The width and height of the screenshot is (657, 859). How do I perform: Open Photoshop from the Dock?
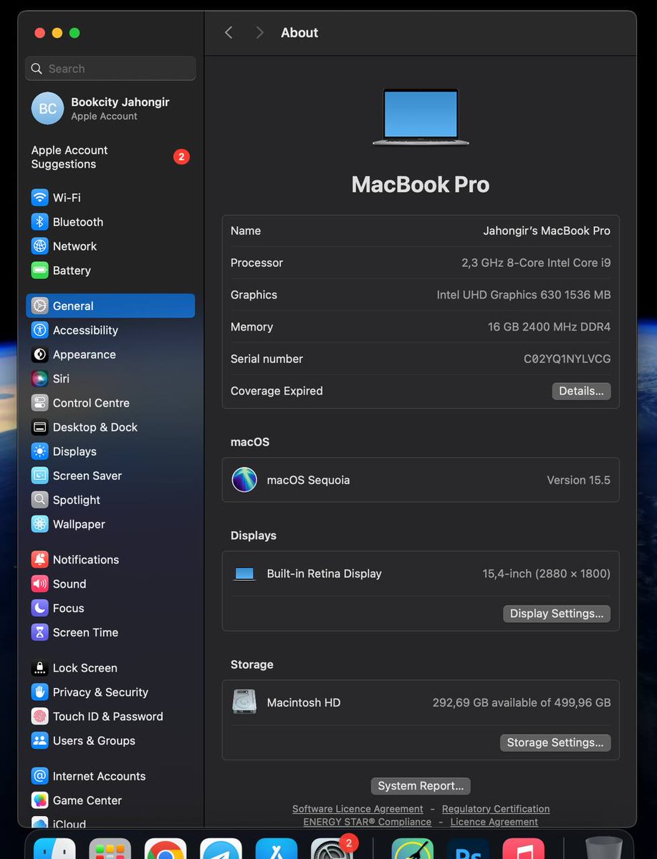point(468,850)
